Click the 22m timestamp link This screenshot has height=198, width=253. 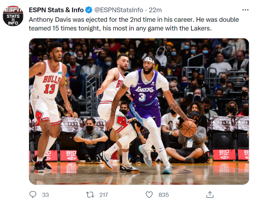pos(155,10)
